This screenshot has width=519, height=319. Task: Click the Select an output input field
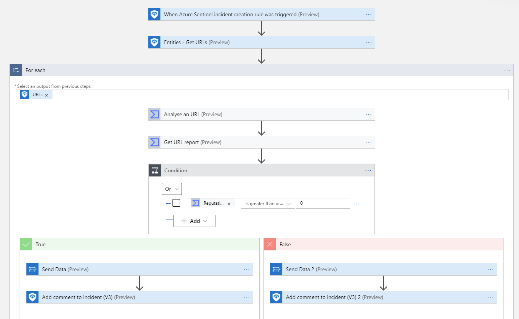pos(262,95)
